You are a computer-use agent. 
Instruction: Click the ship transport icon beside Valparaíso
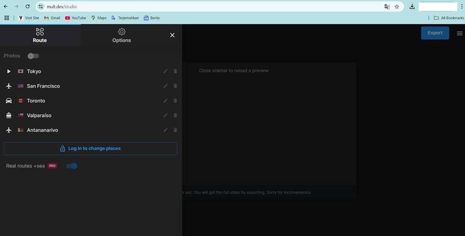[x=8, y=115]
